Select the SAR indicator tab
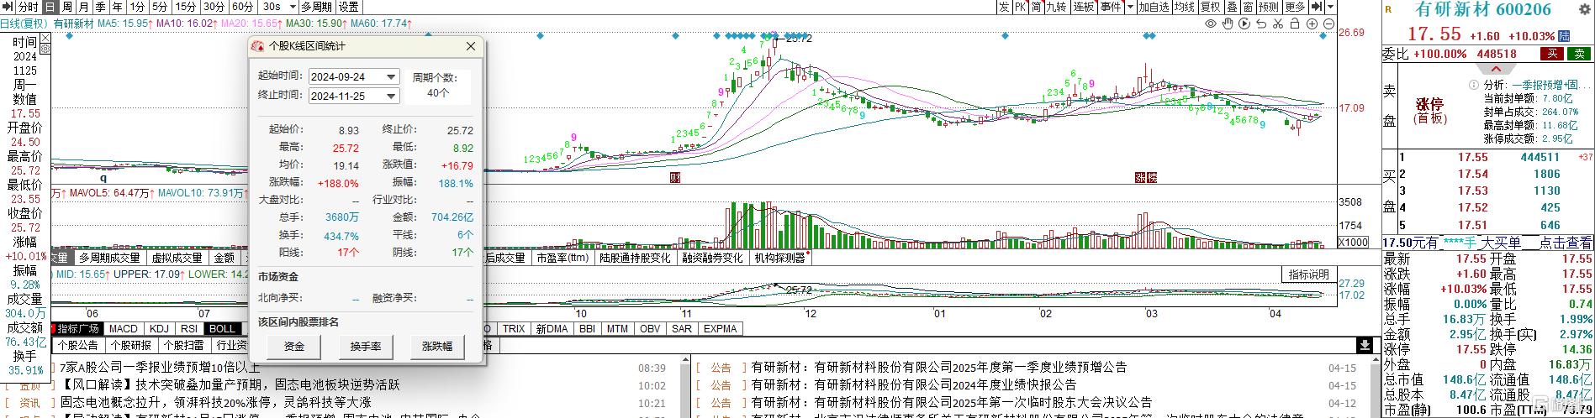1595x418 pixels. pyautogui.click(x=682, y=329)
